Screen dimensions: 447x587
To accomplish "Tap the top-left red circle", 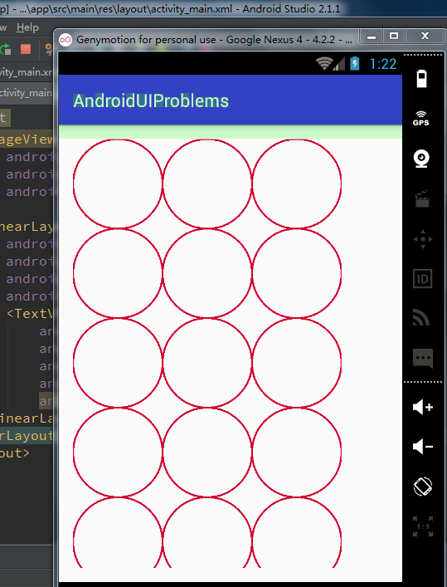I will pyautogui.click(x=118, y=183).
